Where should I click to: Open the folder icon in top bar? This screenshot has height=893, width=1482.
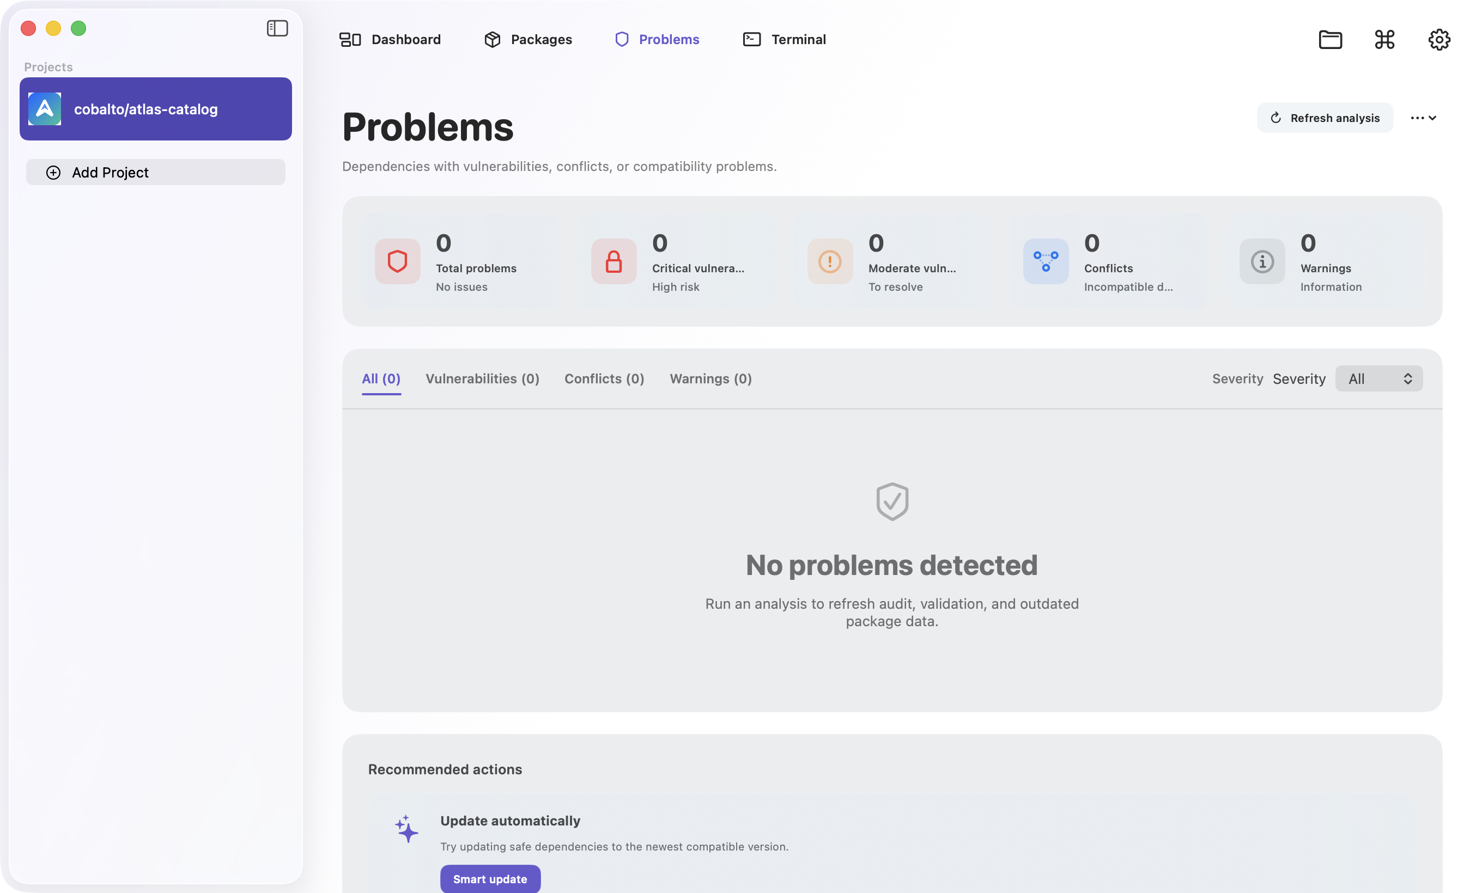click(1330, 40)
